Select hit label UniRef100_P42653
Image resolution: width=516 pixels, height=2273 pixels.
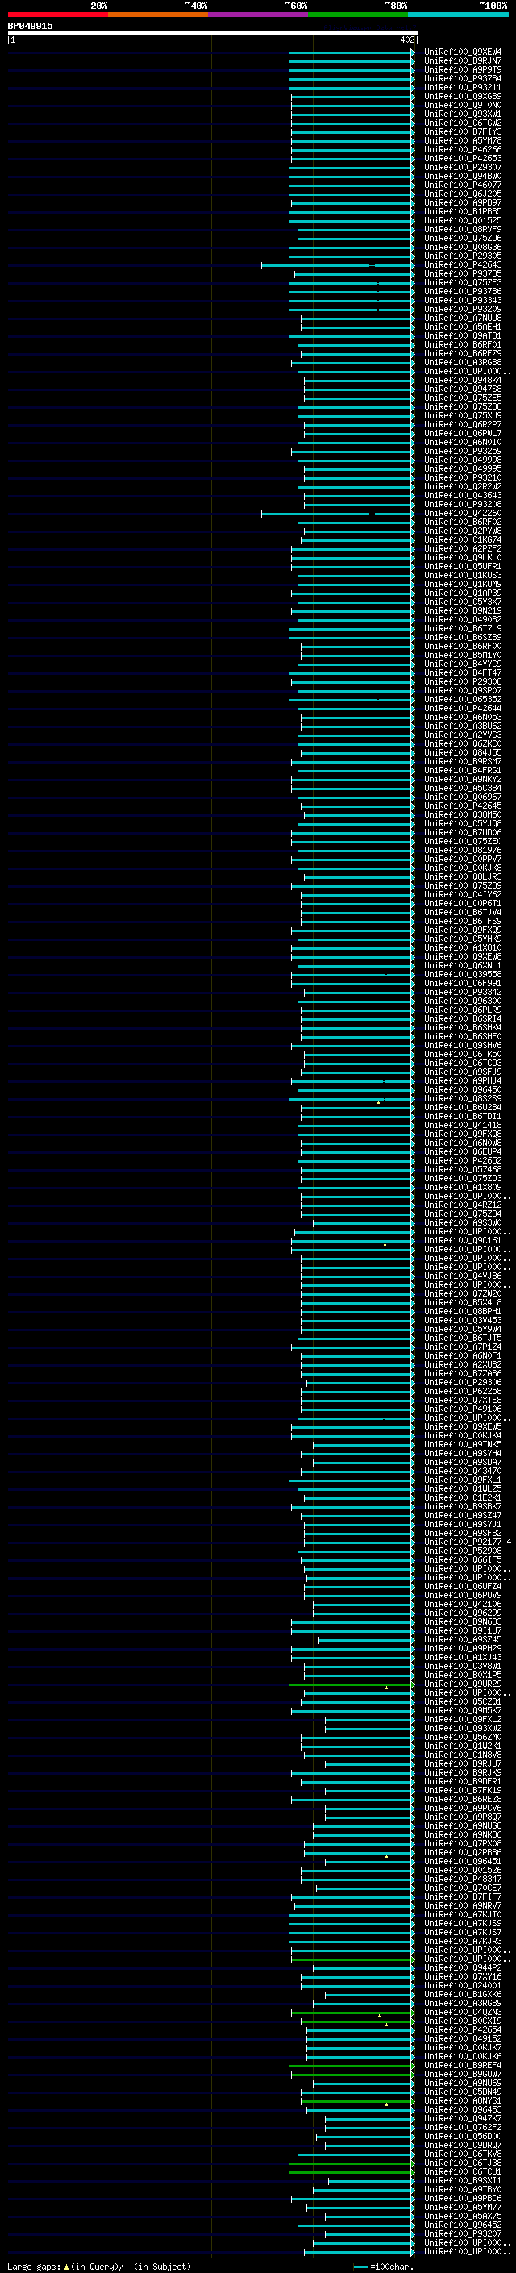pyautogui.click(x=463, y=159)
